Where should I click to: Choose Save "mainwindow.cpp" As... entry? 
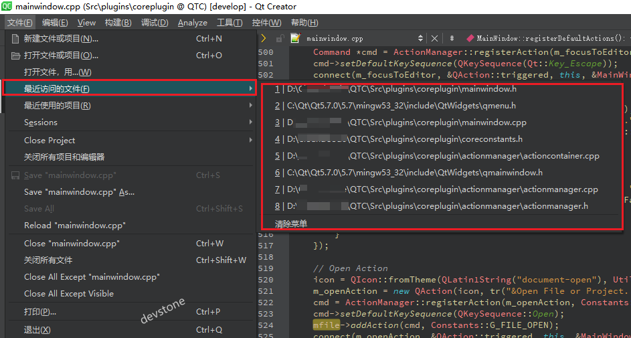point(130,192)
